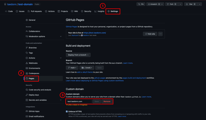Go to the Actions tab
Screen dimensions: 206x120
pyautogui.click(x=50, y=11)
